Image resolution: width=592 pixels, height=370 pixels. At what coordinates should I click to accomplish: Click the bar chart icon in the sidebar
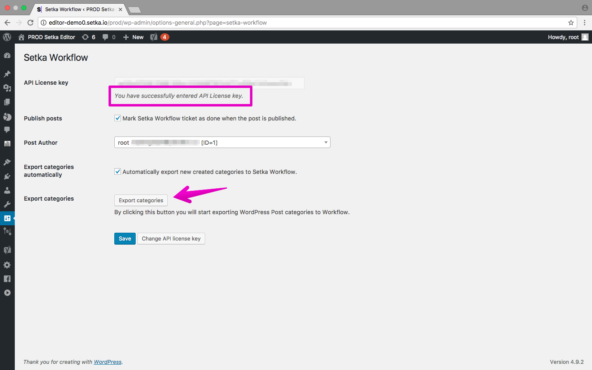pos(7,143)
